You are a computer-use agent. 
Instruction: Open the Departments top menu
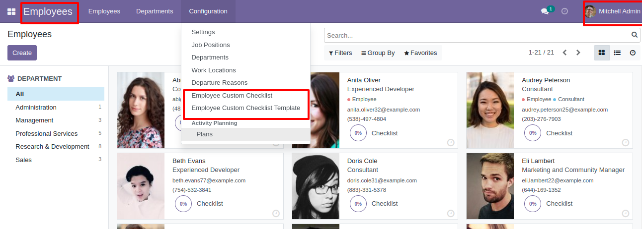[x=155, y=11]
